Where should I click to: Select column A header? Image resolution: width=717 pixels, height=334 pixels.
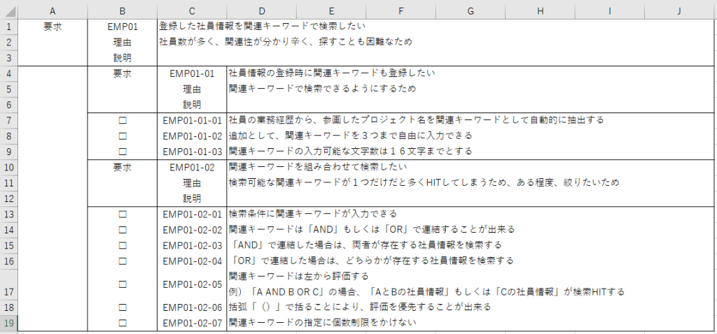[x=53, y=10]
